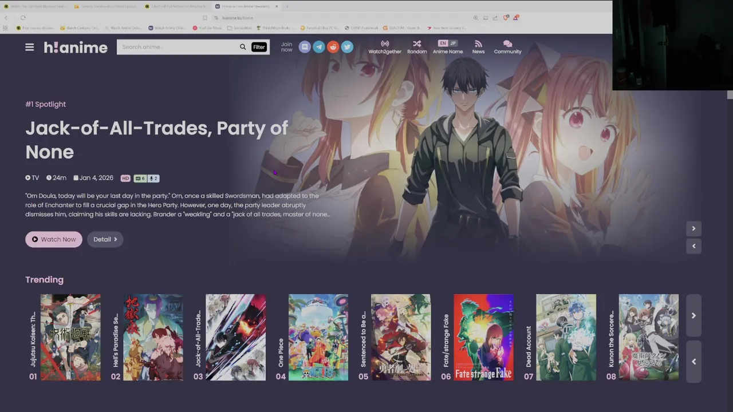Click the subtitle episode count badge
733x412 pixels.
coord(140,178)
